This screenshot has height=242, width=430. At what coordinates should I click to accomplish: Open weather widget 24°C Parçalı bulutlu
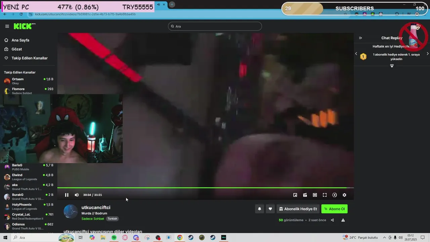[360, 238]
